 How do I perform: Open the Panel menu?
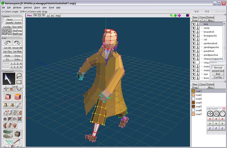(x=51, y=8)
